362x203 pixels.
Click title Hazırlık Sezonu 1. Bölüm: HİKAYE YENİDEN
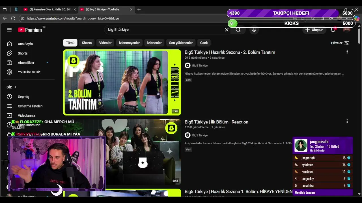238,191
